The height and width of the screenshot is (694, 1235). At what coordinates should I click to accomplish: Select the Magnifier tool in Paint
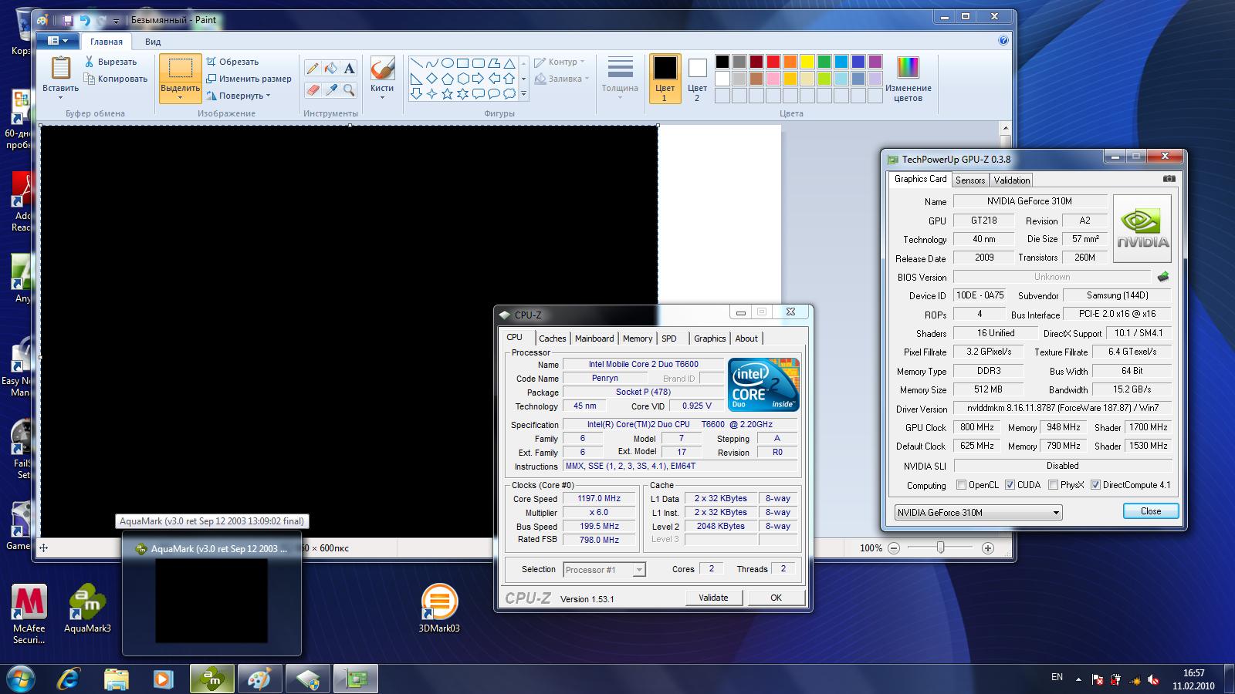(x=350, y=90)
